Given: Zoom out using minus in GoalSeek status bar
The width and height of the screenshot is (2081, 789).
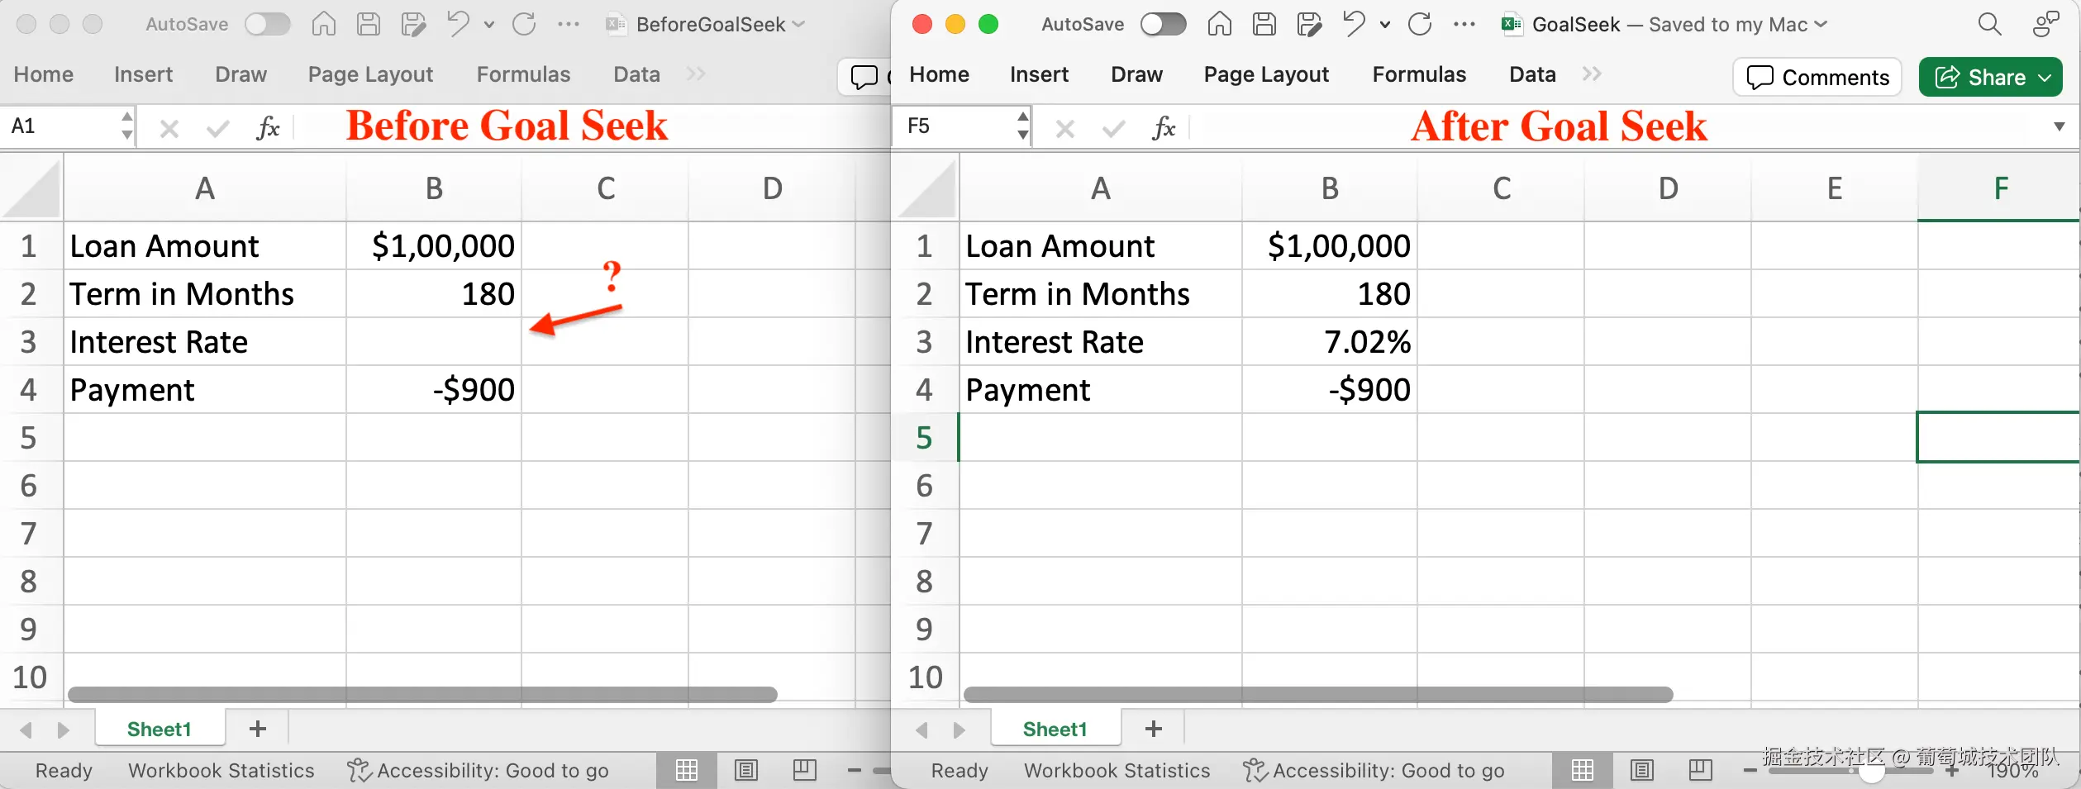Looking at the screenshot, I should pyautogui.click(x=1750, y=771).
